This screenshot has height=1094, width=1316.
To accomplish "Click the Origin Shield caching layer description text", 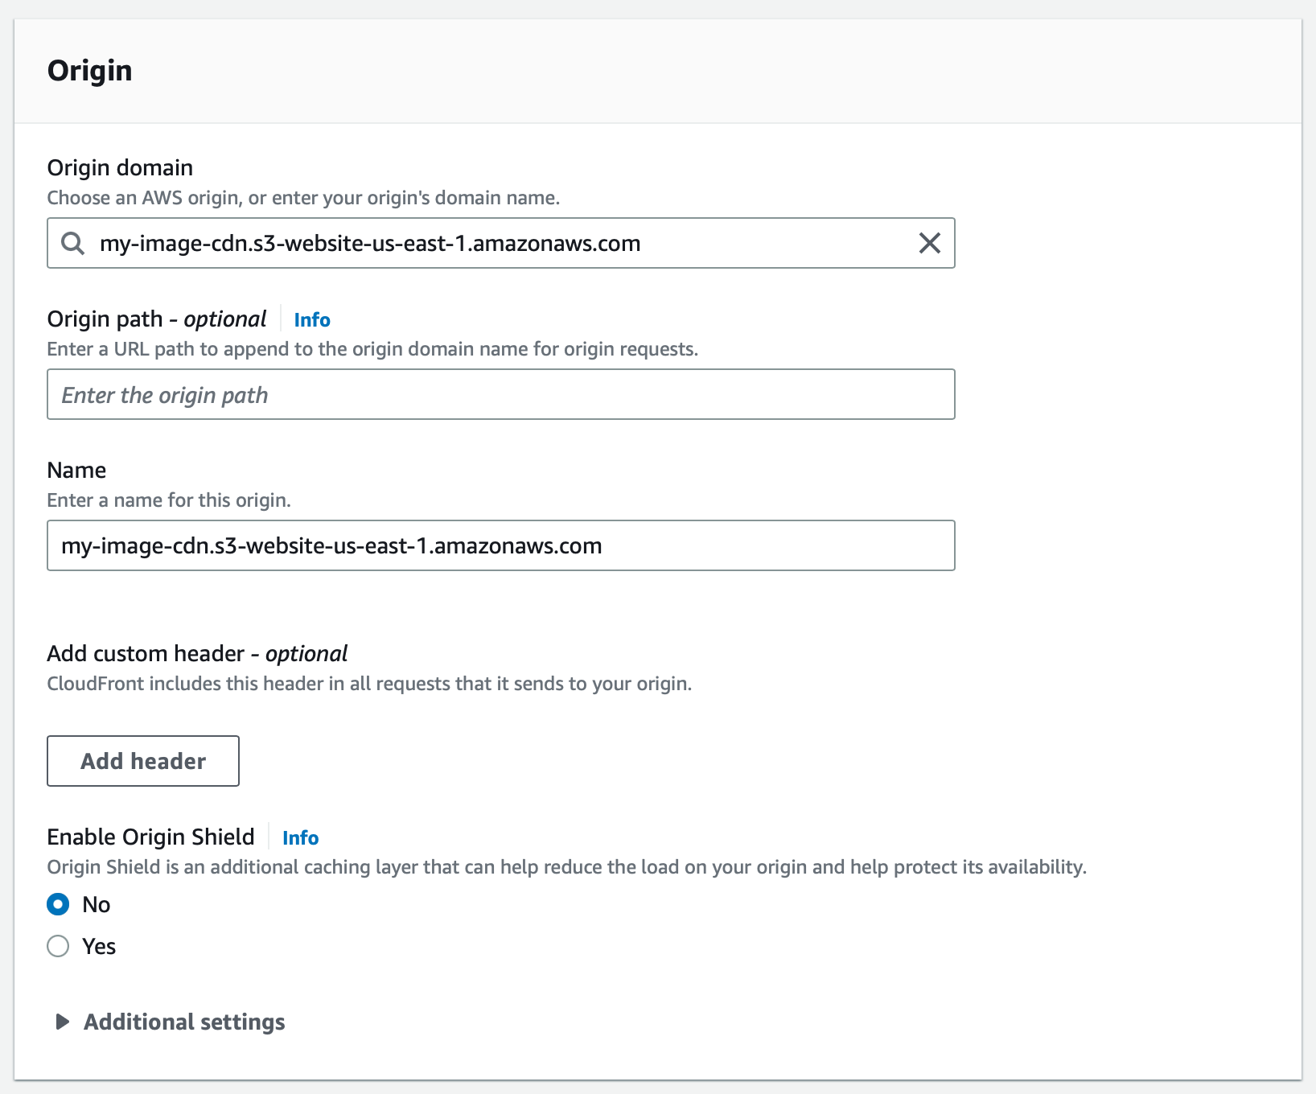I will [566, 867].
